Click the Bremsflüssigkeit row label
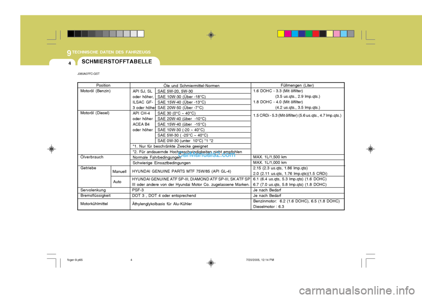 pos(95,196)
